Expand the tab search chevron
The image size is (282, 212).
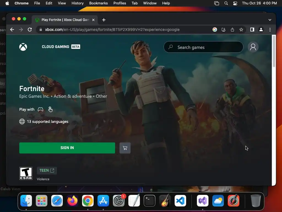[x=270, y=20]
